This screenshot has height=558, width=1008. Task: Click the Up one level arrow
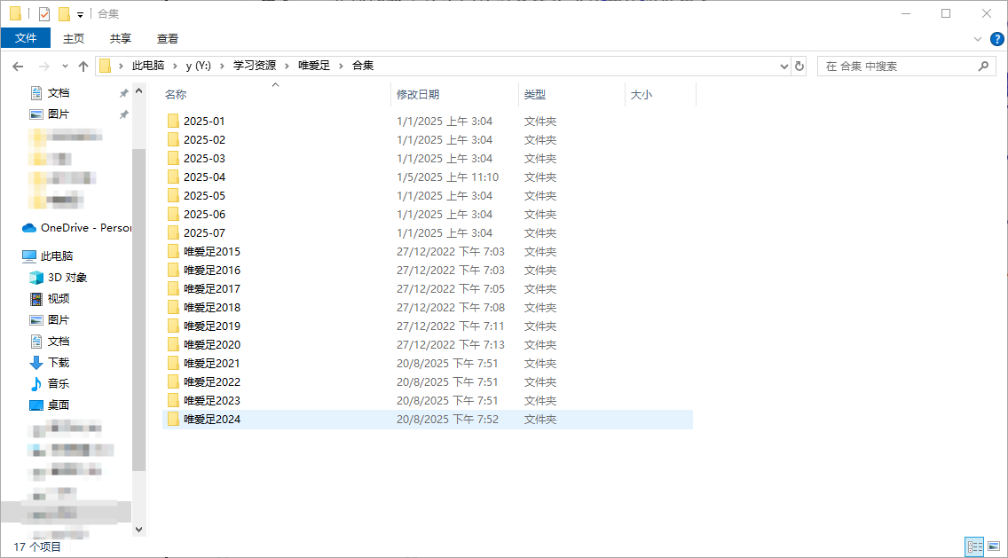pyautogui.click(x=83, y=67)
